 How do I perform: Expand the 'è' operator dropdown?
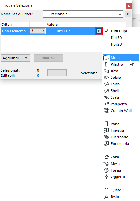[38, 31]
